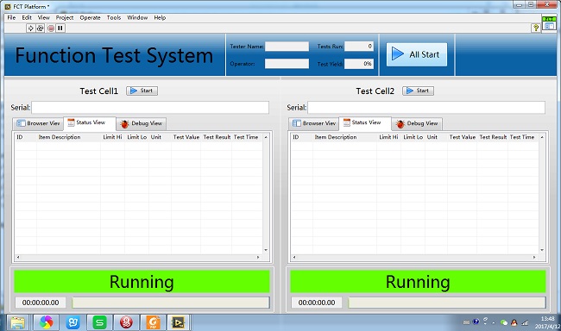Click the network signal tray icon
Image resolution: width=561 pixels, height=331 pixels.
[x=525, y=322]
